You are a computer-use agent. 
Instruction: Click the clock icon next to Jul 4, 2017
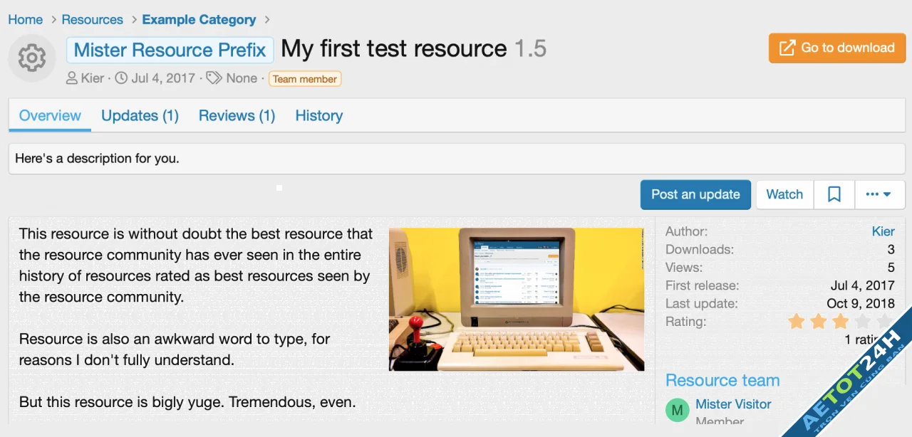tap(121, 78)
